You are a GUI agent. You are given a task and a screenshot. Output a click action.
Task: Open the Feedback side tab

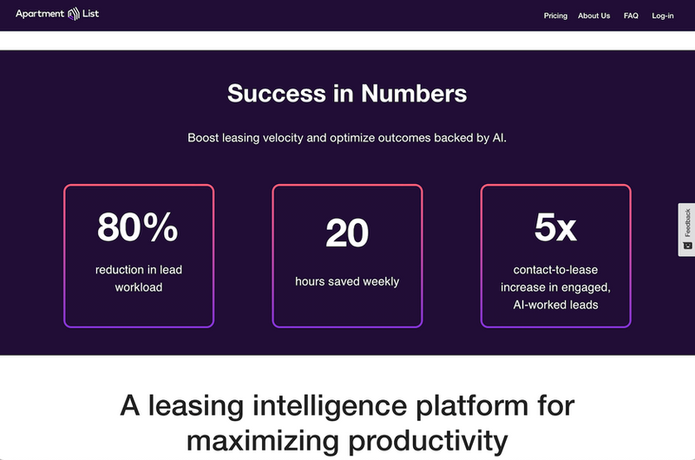pos(686,229)
